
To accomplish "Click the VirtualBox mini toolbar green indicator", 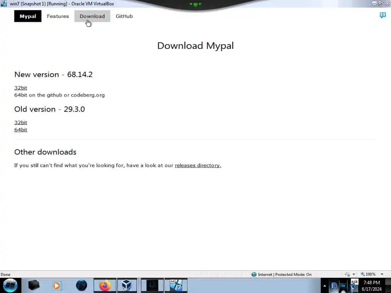I will (195, 4).
